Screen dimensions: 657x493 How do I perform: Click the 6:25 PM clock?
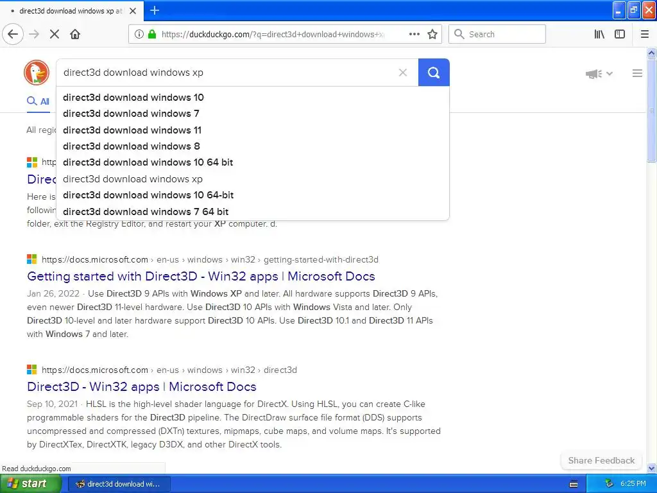point(633,484)
